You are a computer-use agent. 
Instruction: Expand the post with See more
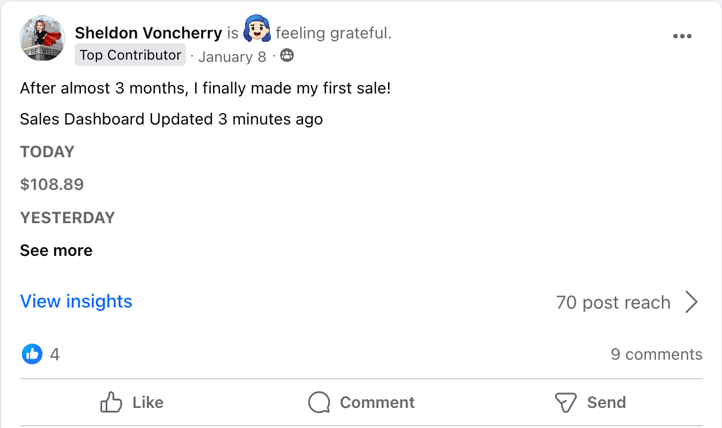56,251
